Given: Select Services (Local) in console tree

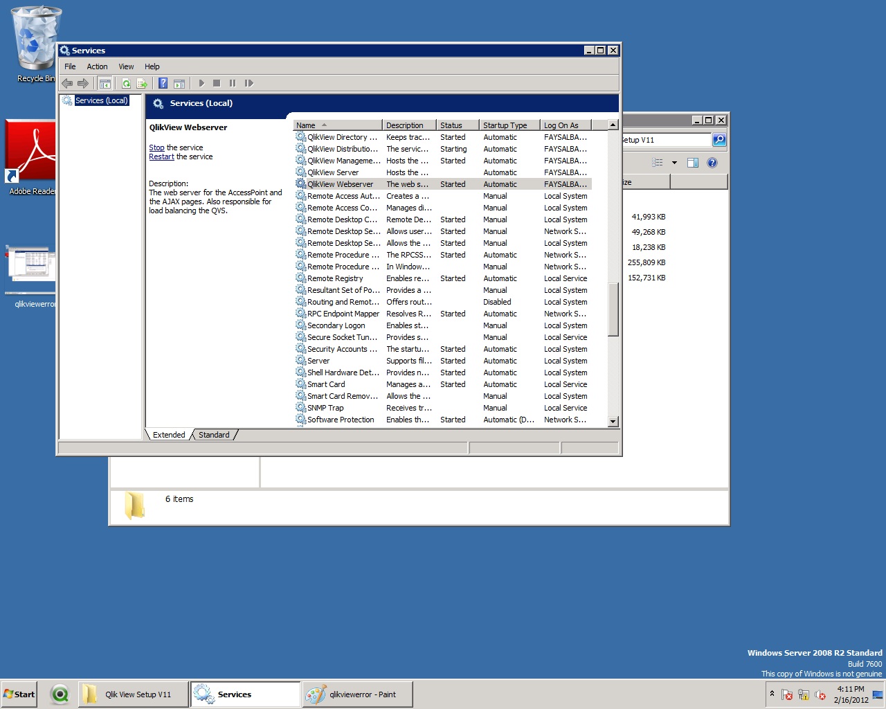Looking at the screenshot, I should tap(101, 100).
